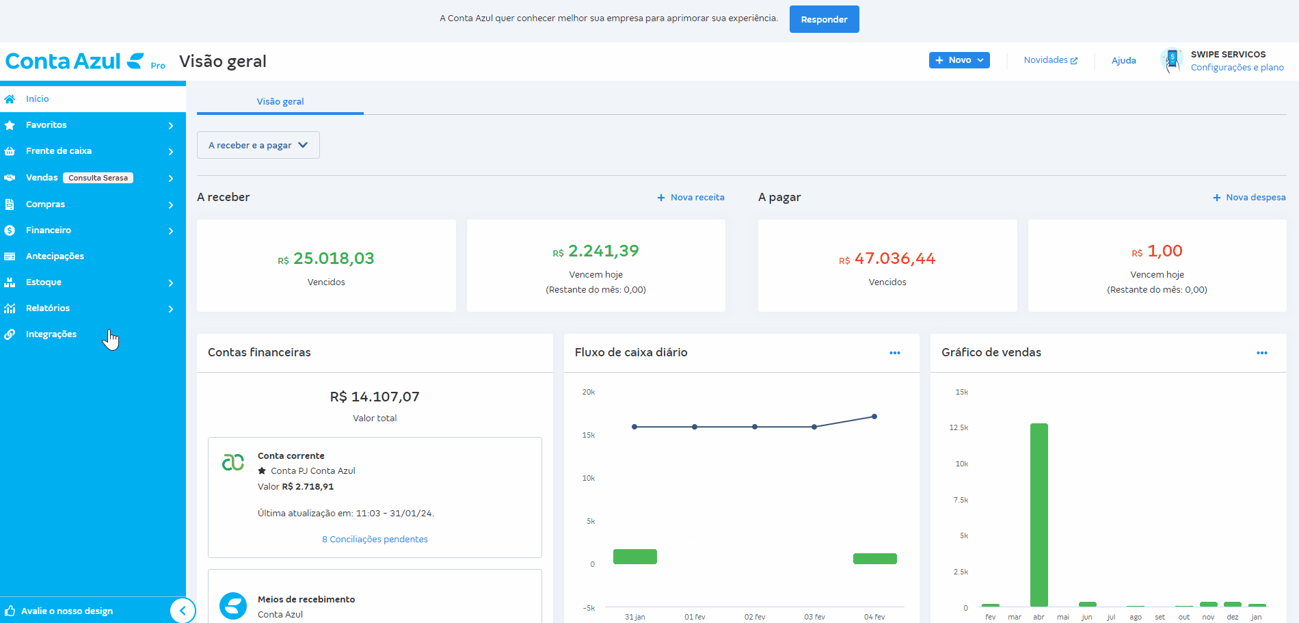Screen dimensions: 1299x623
Task: Open the Fluxo de caixa diário options menu
Action: click(x=894, y=353)
